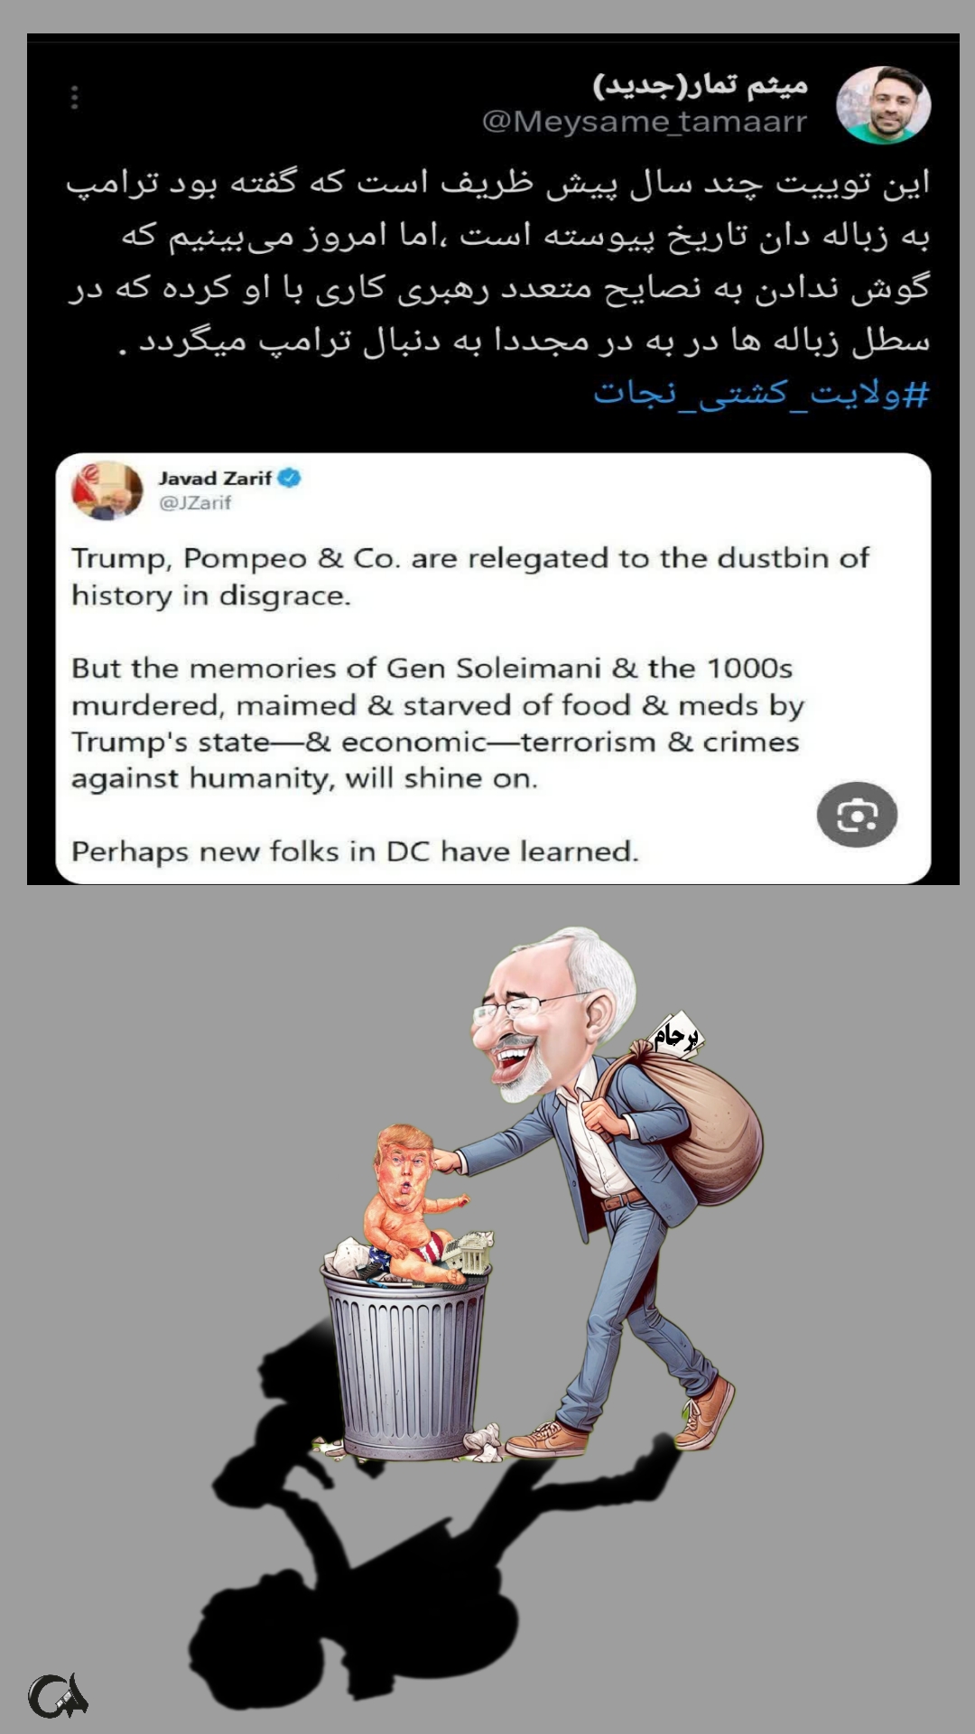This screenshot has width=975, height=1734.
Task: Click the blue verified badge
Action: coord(289,478)
